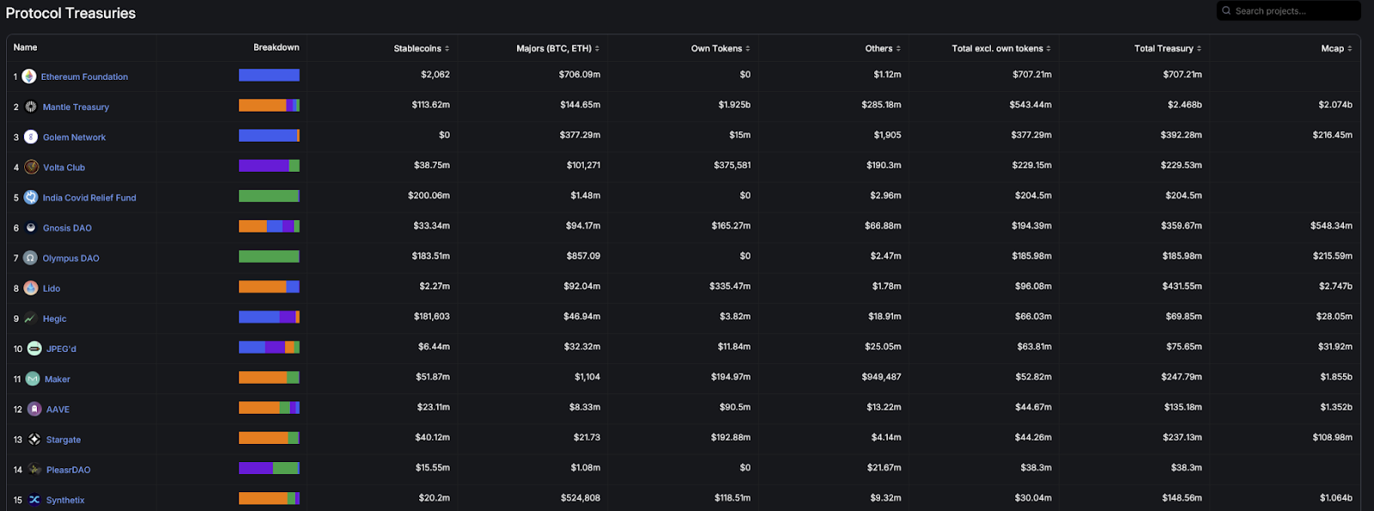This screenshot has height=511, width=1374.
Task: Click Hegic's $66.03m total excl. own tokens
Action: [x=1033, y=317]
